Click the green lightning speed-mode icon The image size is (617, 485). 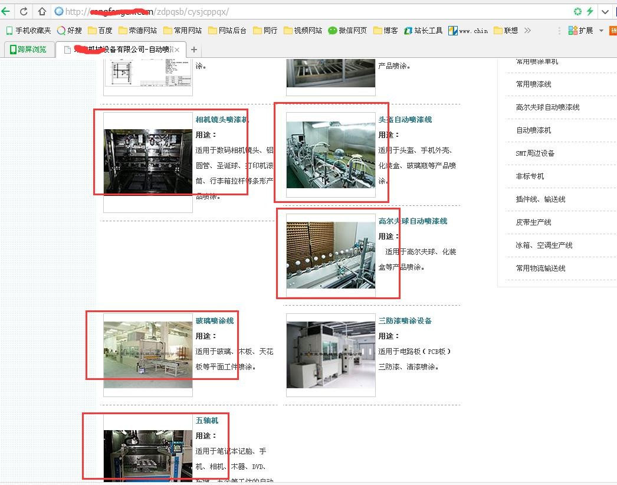[x=590, y=11]
